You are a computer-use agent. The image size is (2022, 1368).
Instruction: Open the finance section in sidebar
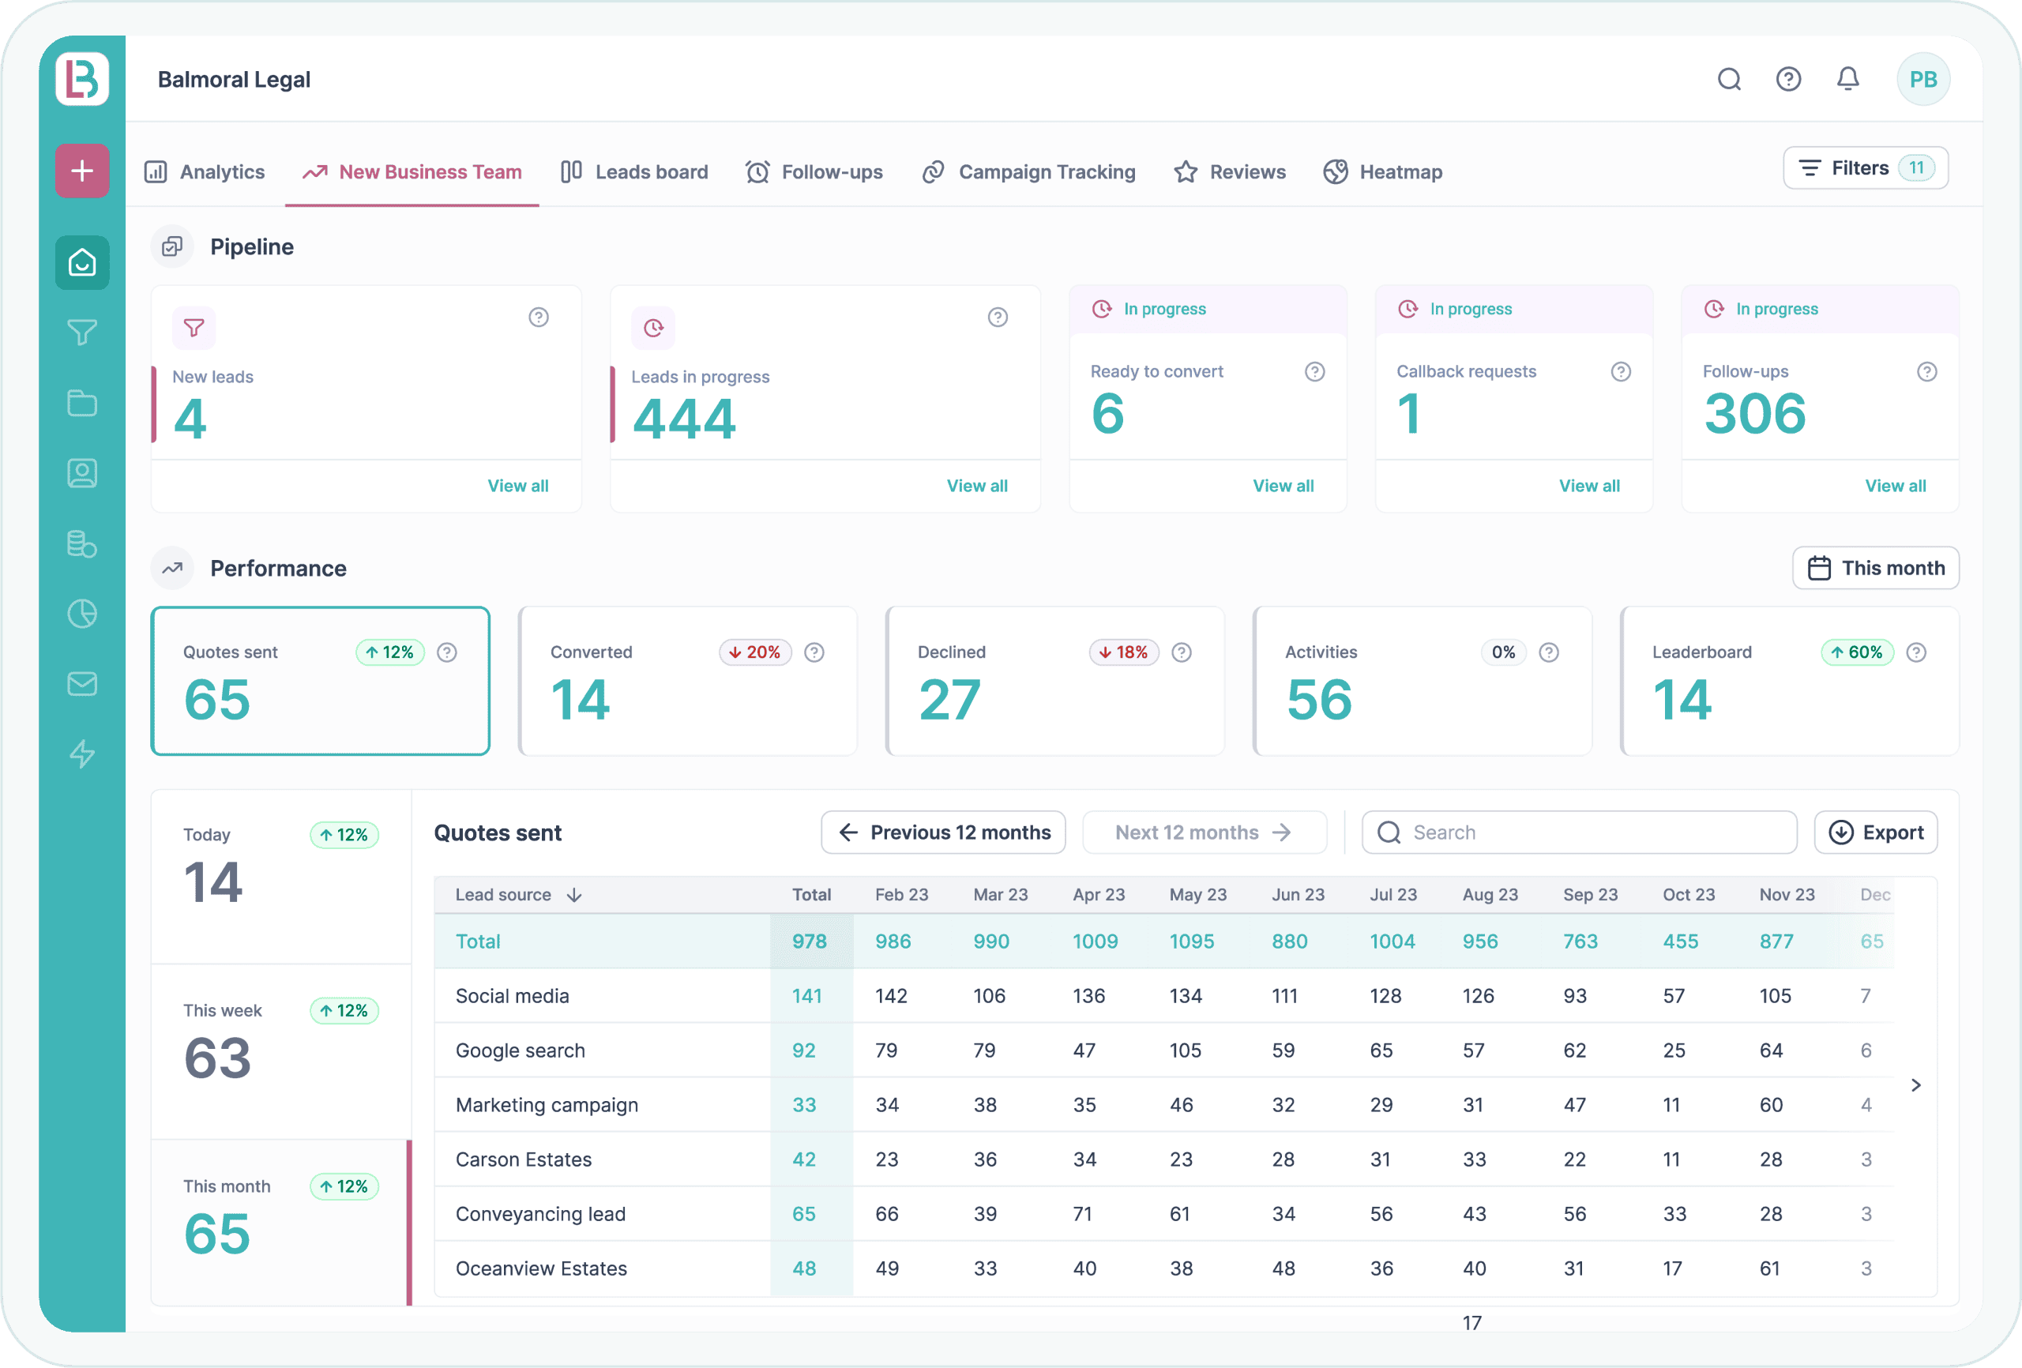click(x=81, y=544)
